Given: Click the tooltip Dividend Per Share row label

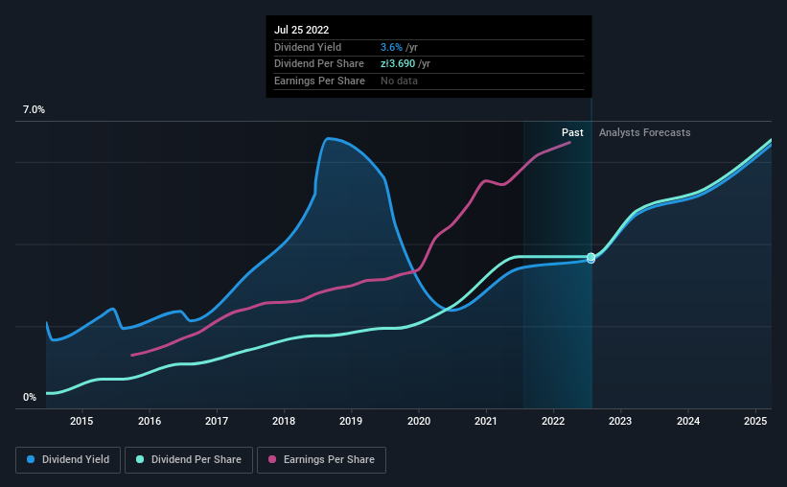Looking at the screenshot, I should pyautogui.click(x=319, y=64).
